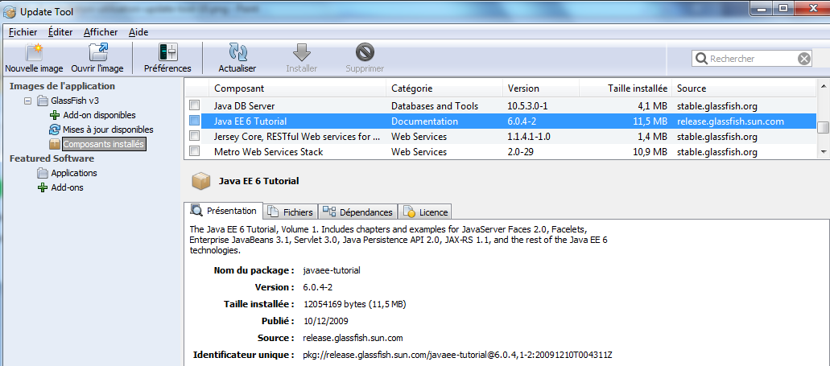Check the Java DB Server checkbox
This screenshot has width=830, height=366.
pos(194,106)
